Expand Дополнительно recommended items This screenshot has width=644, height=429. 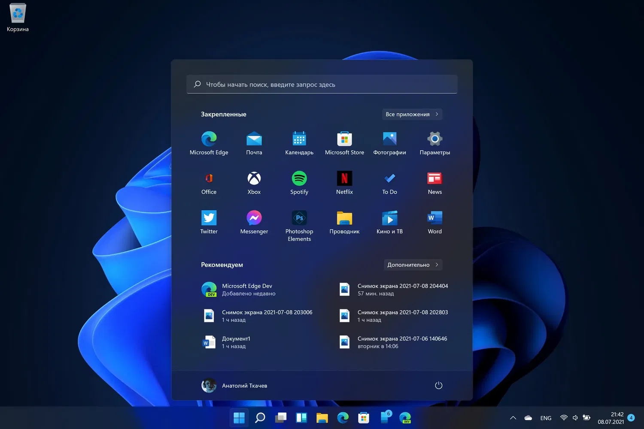[413, 265]
